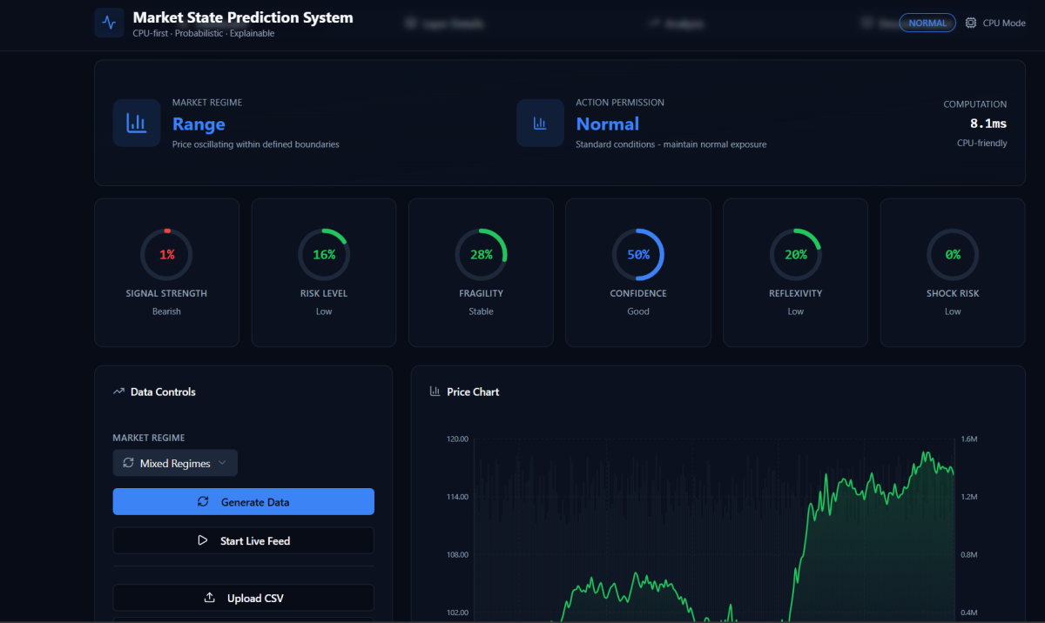The height and width of the screenshot is (623, 1045).
Task: Select the Shock Risk 0% gauge card
Action: [x=953, y=272]
